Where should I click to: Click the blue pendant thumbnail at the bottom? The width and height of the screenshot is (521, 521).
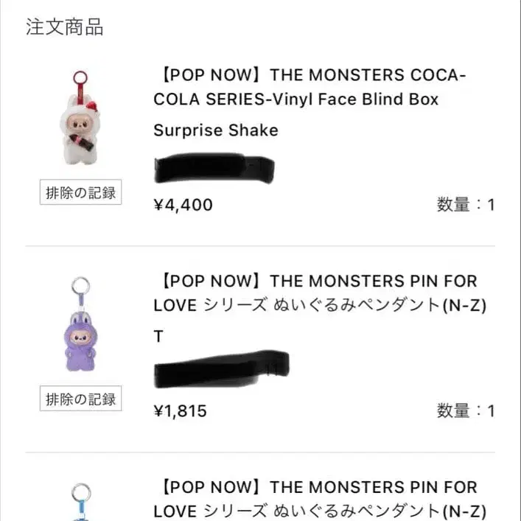click(x=81, y=501)
